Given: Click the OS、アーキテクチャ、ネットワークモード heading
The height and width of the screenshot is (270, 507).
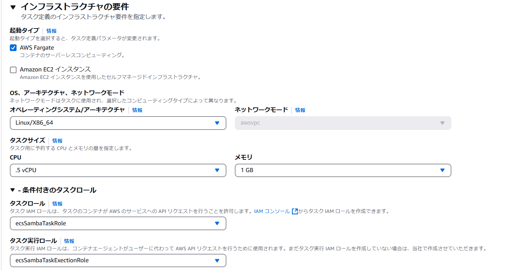Looking at the screenshot, I should coord(67,93).
